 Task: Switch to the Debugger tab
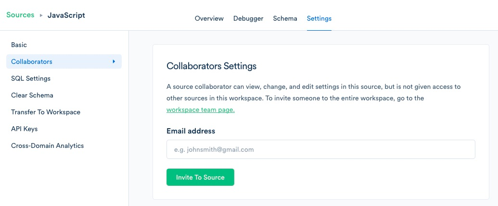(x=248, y=18)
